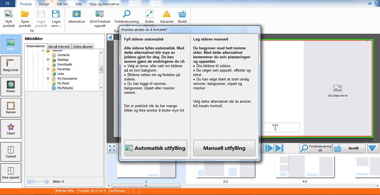Viewport: 380px width, 195px height.
Task: Select pages 2-3 thumbnail
Action: [225, 166]
